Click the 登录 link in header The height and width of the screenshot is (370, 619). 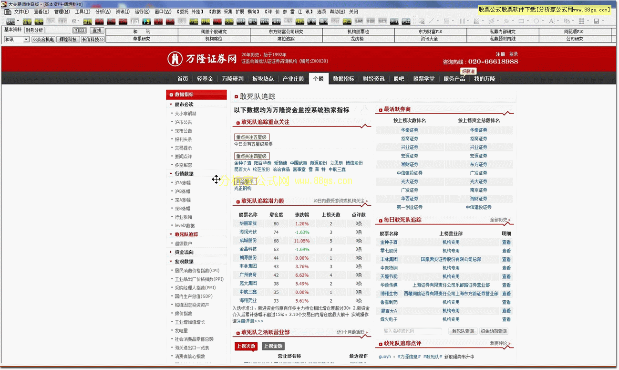click(x=514, y=54)
